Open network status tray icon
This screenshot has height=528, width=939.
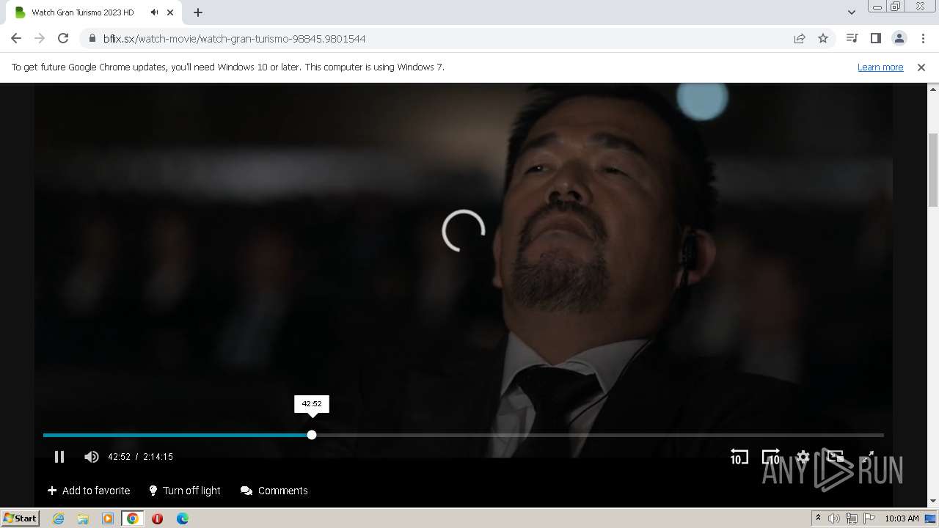pos(852,518)
